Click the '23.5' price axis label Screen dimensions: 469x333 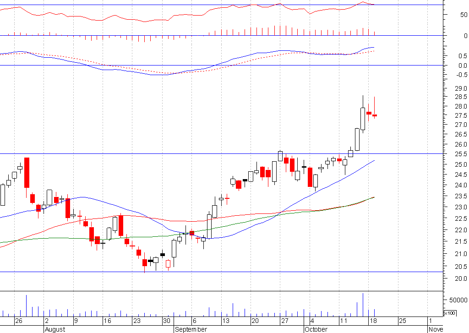click(461, 196)
